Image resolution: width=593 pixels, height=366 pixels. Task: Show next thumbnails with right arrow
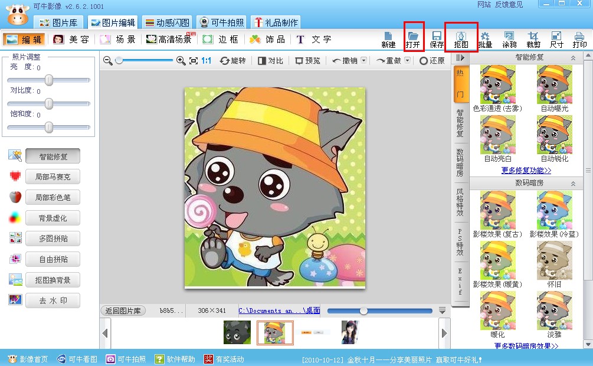[444, 333]
